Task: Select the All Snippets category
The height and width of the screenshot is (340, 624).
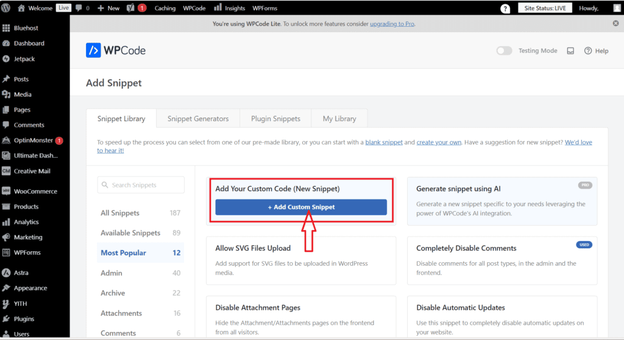Action: pos(141,213)
